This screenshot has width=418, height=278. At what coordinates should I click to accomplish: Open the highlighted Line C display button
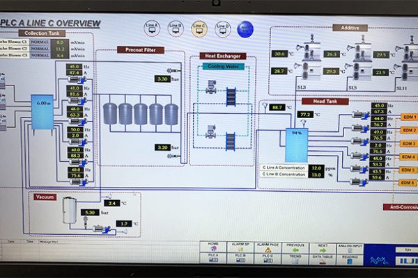tap(199, 29)
